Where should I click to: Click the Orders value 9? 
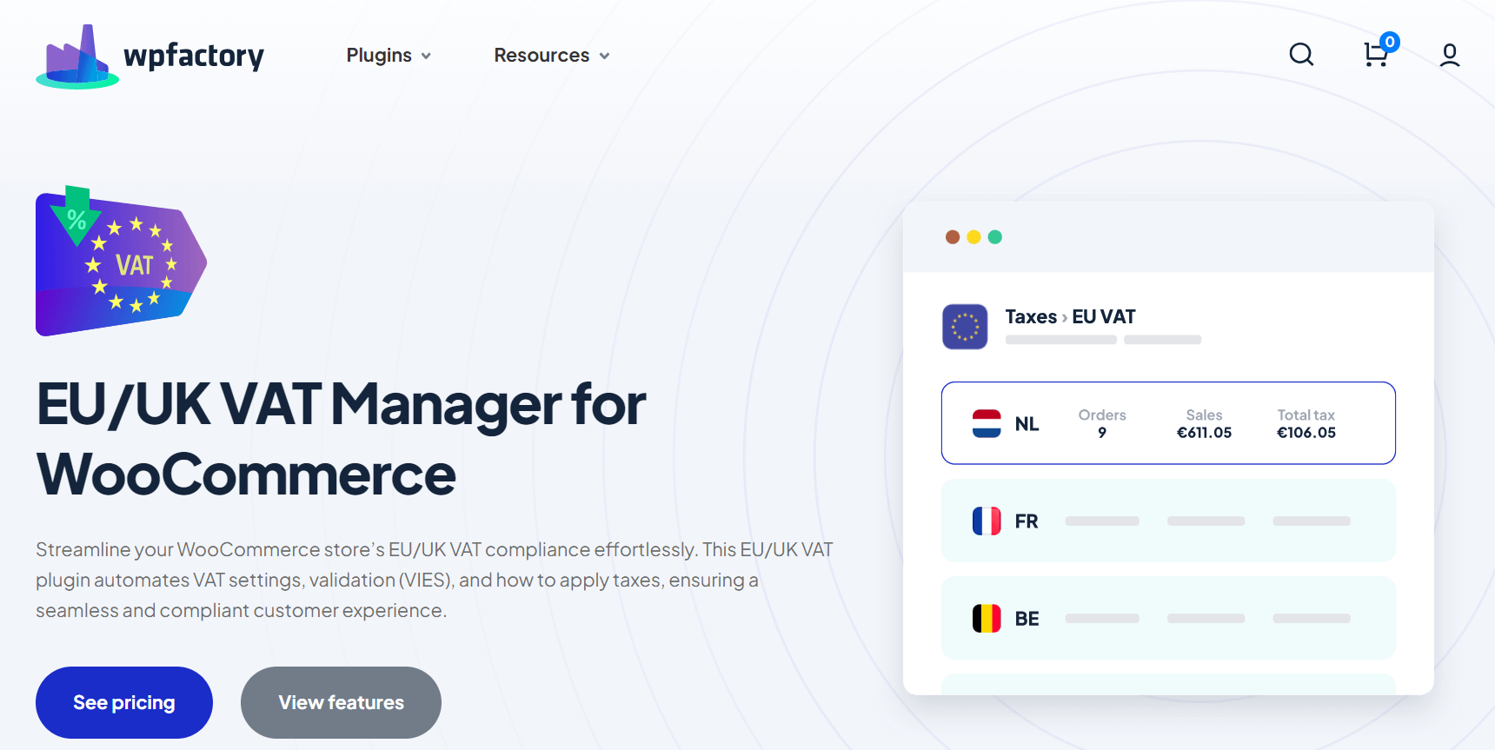click(x=1102, y=433)
